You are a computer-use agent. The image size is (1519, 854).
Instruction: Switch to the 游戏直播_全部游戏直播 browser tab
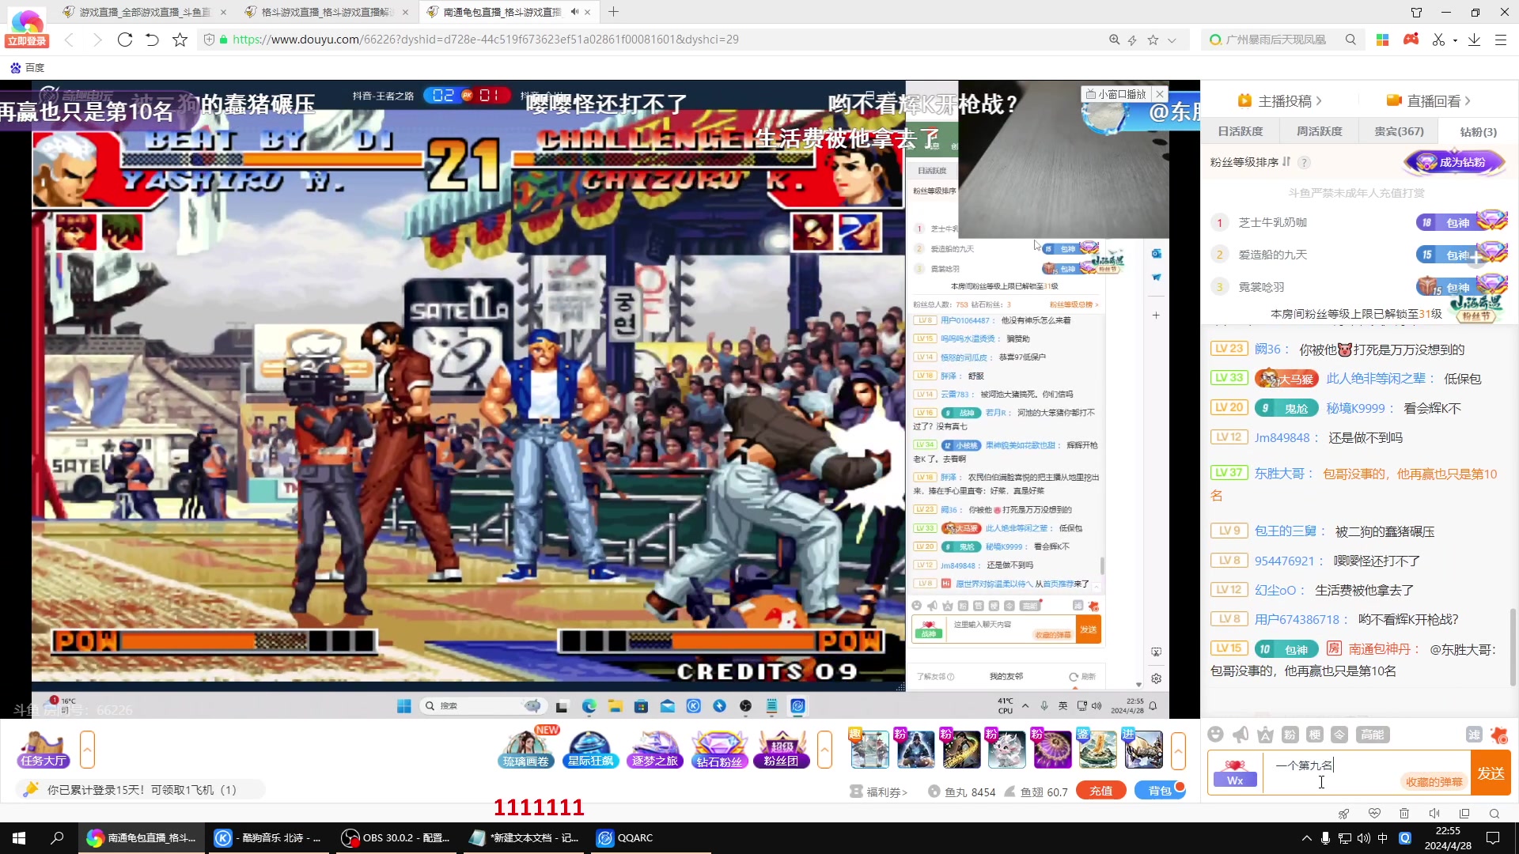[x=144, y=12]
